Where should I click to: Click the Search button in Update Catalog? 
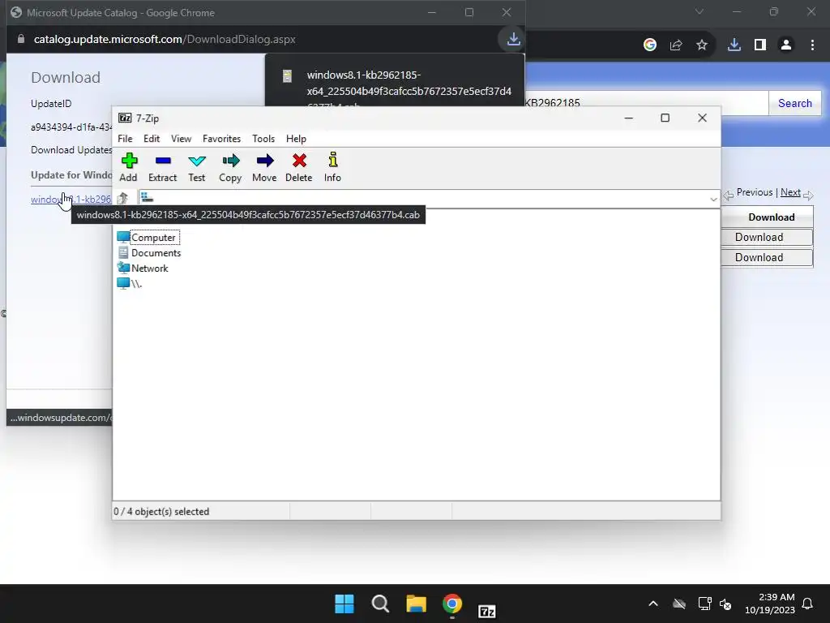pos(794,103)
